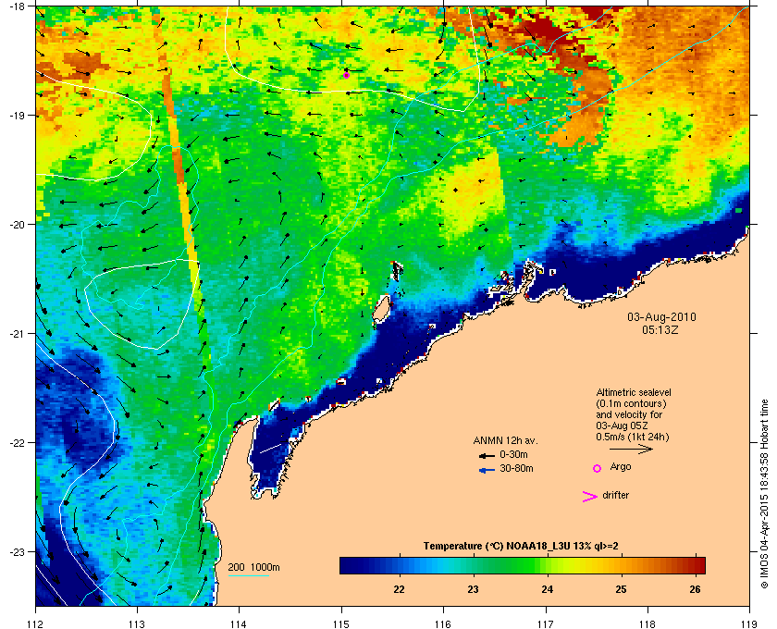The image size is (777, 629).
Task: Click the longitude axis label 112
Action: [x=36, y=624]
